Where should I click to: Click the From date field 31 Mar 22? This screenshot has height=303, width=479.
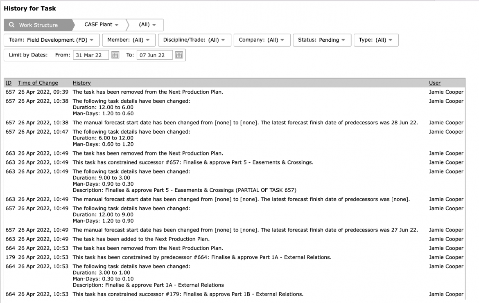[91, 55]
